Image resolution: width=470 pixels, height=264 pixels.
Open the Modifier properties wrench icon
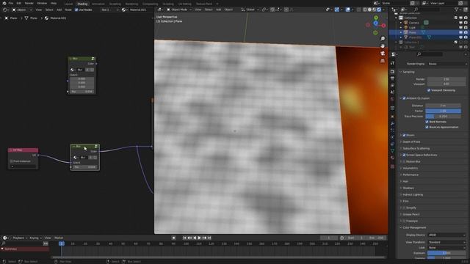[392, 123]
